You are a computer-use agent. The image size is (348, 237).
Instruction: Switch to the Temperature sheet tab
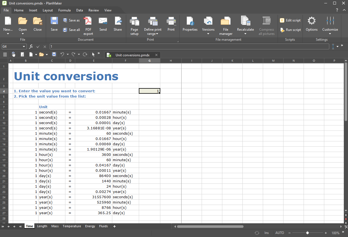72,226
